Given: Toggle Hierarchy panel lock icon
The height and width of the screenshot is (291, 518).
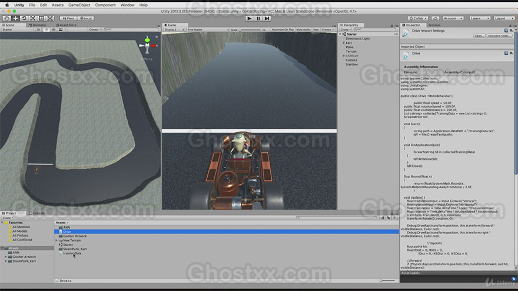Looking at the screenshot, I should coord(392,25).
